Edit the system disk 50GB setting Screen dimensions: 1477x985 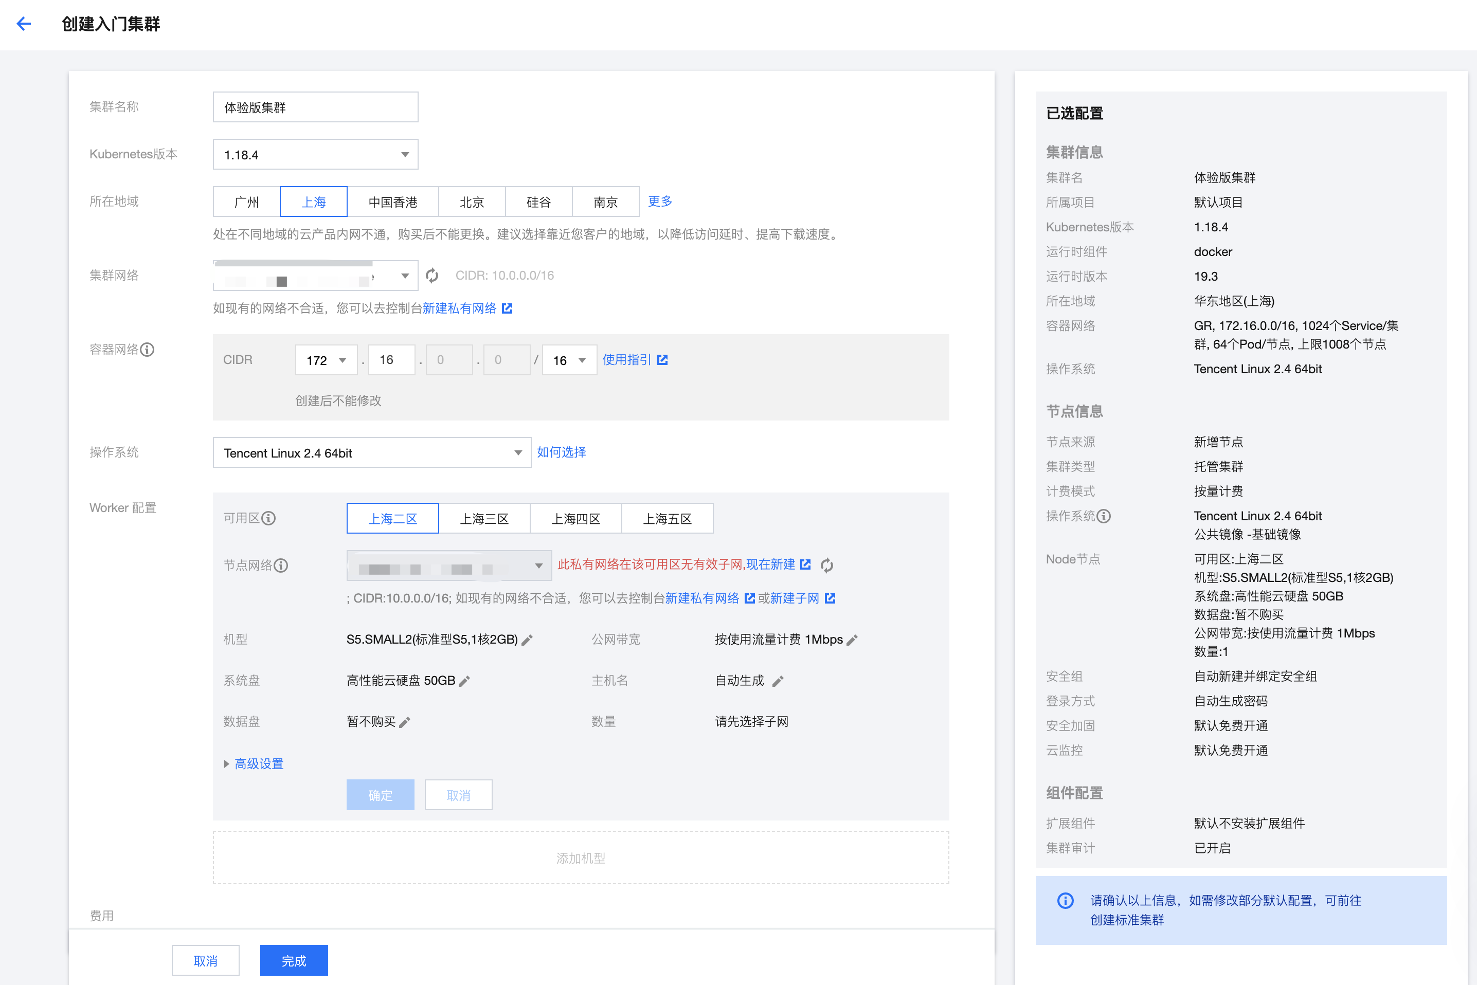[x=465, y=681]
